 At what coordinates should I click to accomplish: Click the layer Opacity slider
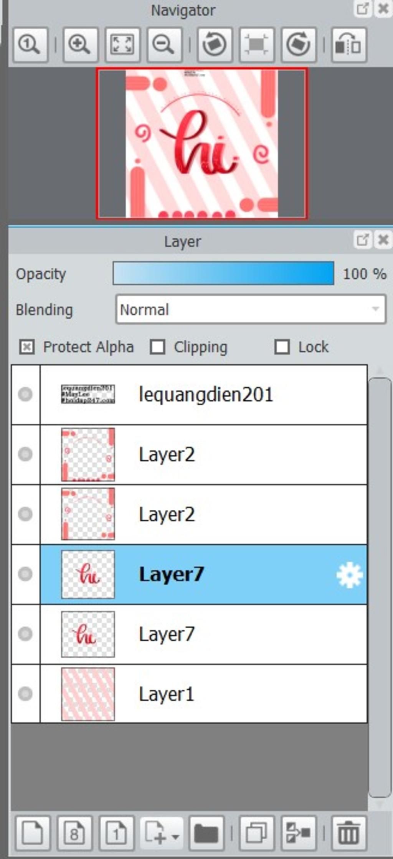coord(223,273)
